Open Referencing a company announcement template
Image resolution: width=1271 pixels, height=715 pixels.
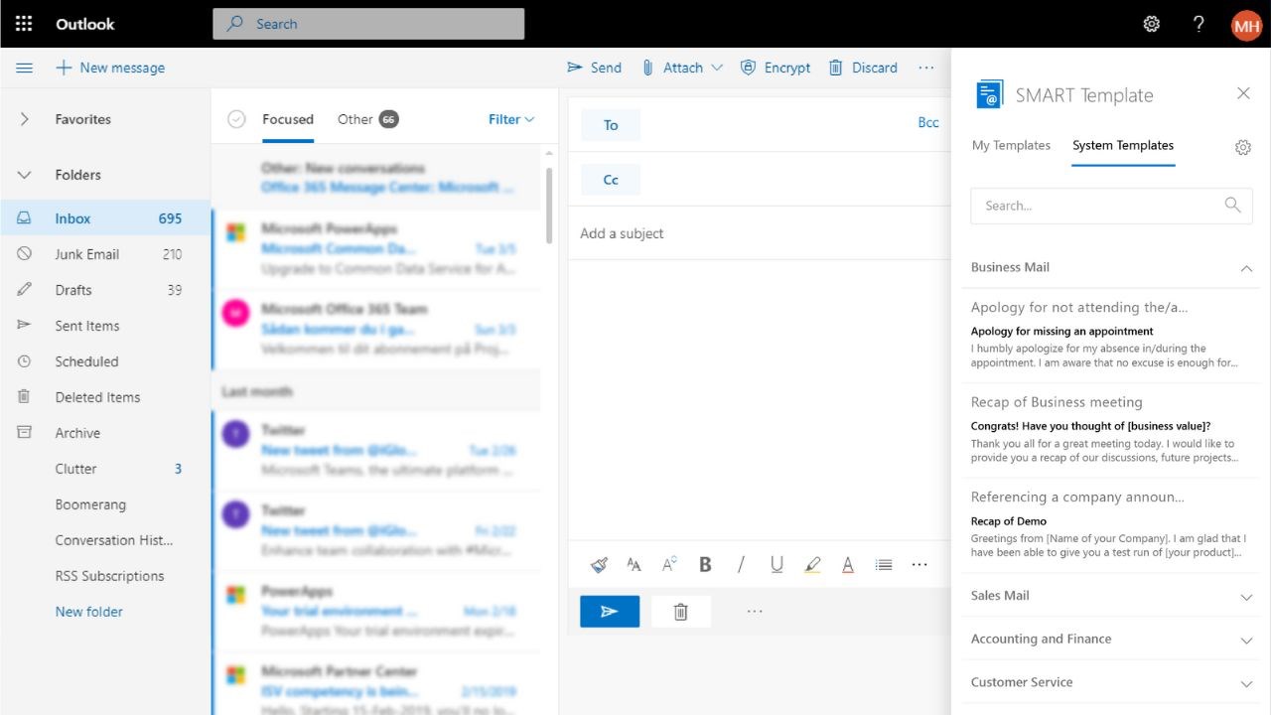1111,524
